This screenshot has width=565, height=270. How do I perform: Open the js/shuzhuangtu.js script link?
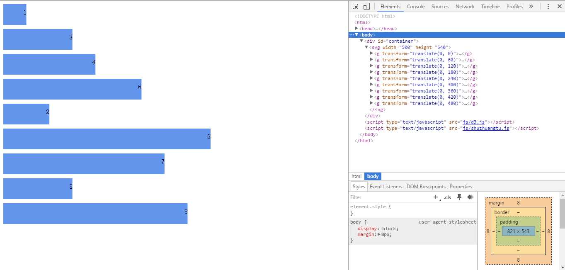click(486, 128)
